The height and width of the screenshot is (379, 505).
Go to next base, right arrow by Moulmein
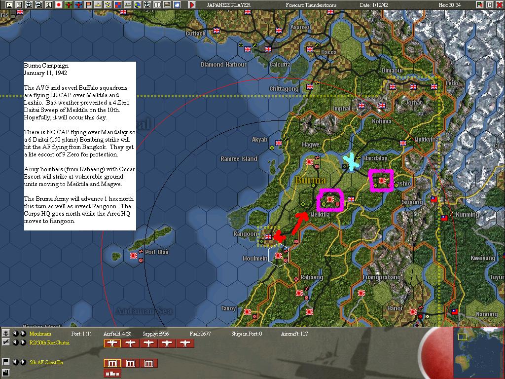click(23, 333)
